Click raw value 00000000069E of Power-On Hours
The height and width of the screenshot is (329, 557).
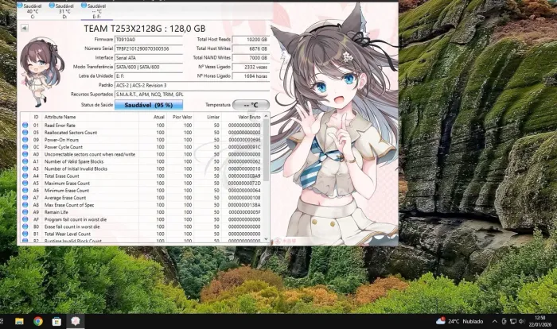(244, 140)
